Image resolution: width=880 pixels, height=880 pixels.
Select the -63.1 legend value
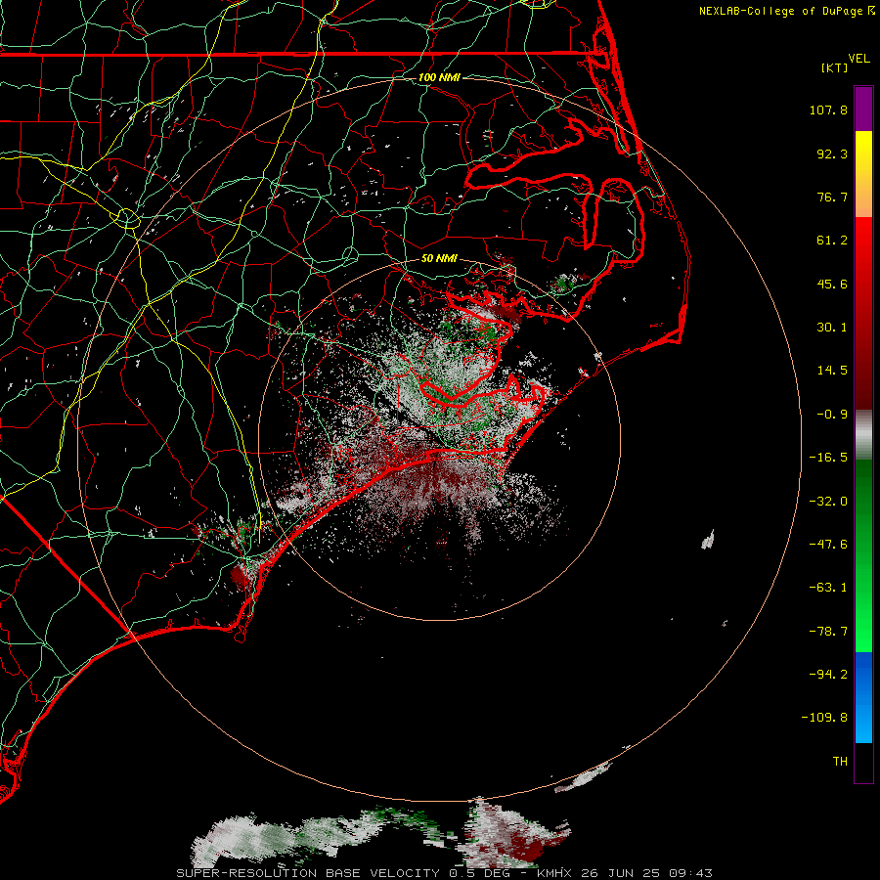click(x=828, y=588)
